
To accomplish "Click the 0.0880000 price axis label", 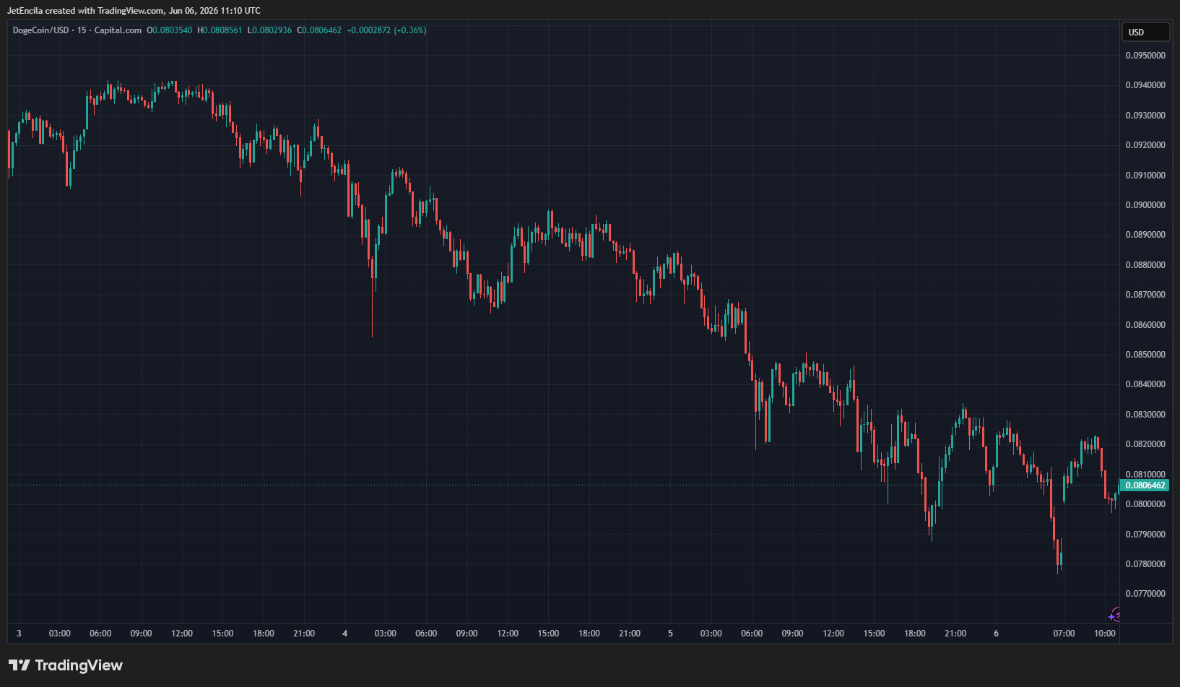I will coord(1145,265).
